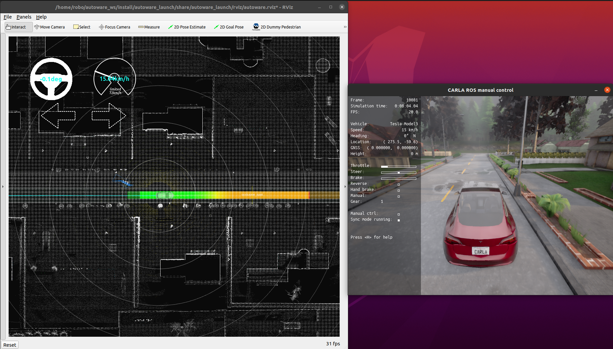The image size is (613, 349).
Task: Click the Steer bar in CARLA manual control
Action: tap(399, 172)
